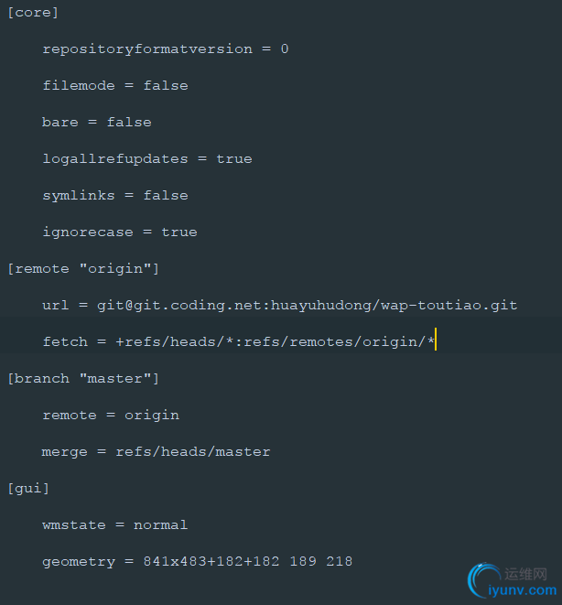
Task: Click the [gui] section header
Action: point(28,489)
